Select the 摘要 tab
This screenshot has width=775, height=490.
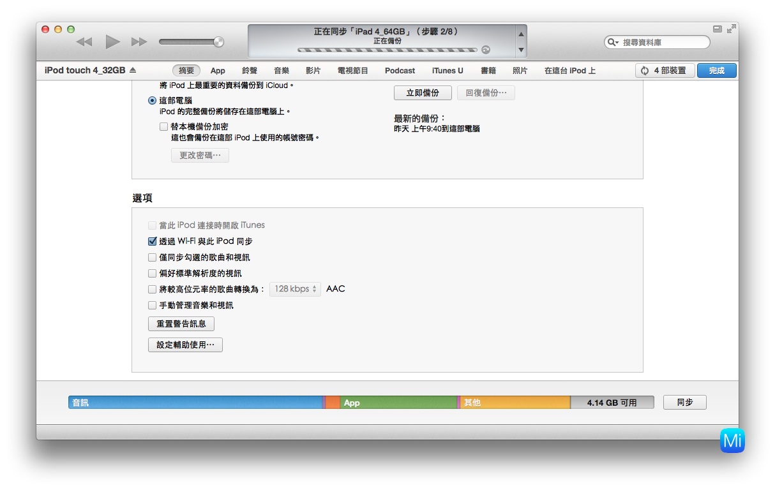click(x=186, y=71)
